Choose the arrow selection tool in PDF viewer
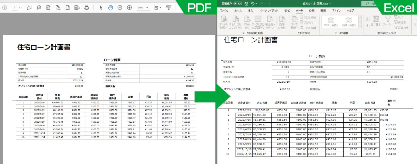This screenshot has width=417, height=164. click(x=101, y=7)
